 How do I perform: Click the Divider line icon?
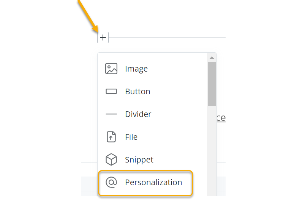(111, 114)
